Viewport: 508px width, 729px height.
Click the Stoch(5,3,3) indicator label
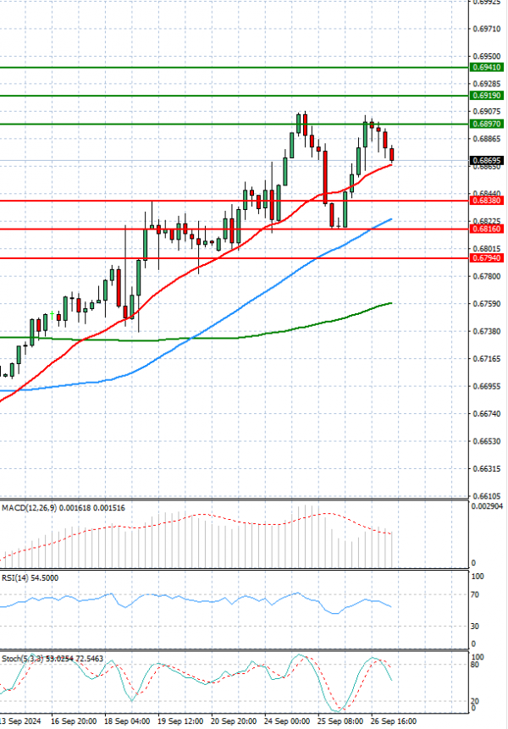click(x=52, y=659)
